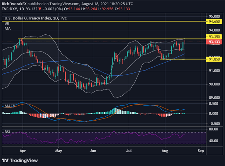The image size is (225, 166).
Task: Click the 94.000 price axis value
Action: 214,30
